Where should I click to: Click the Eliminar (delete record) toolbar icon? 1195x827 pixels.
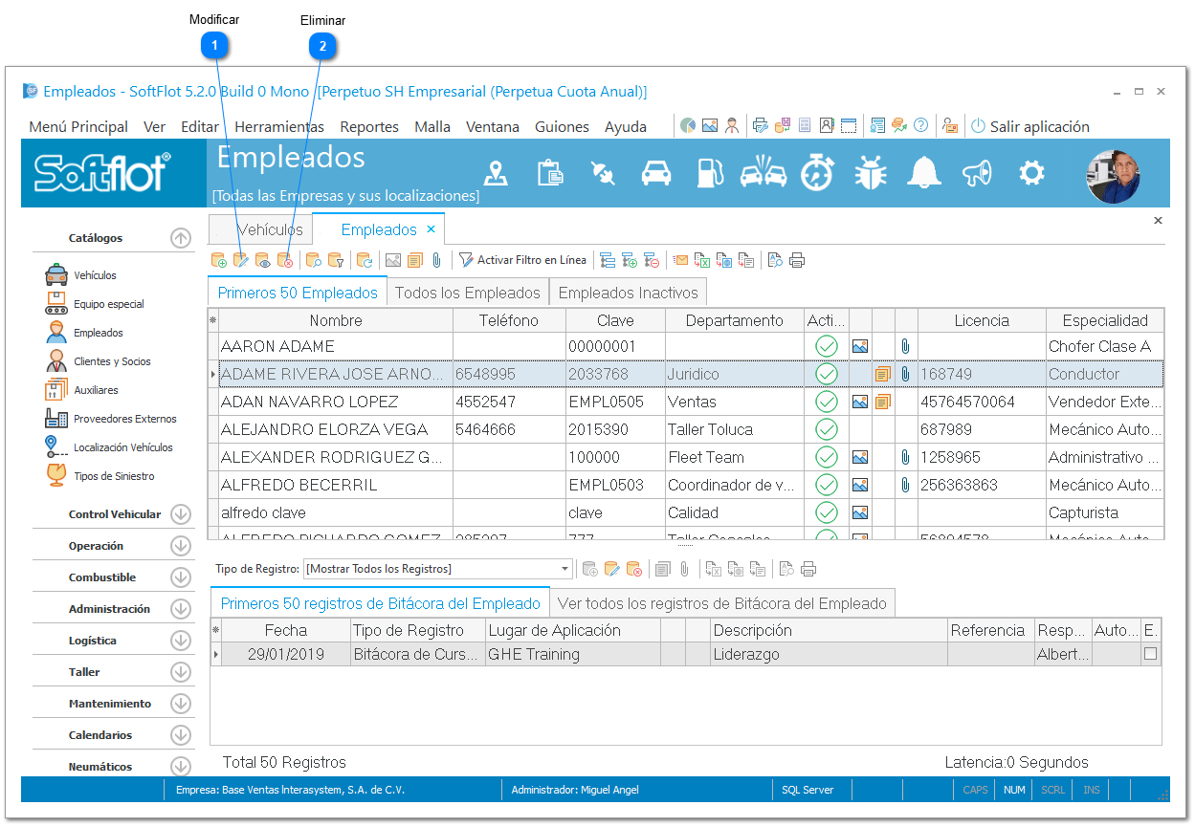[x=285, y=260]
